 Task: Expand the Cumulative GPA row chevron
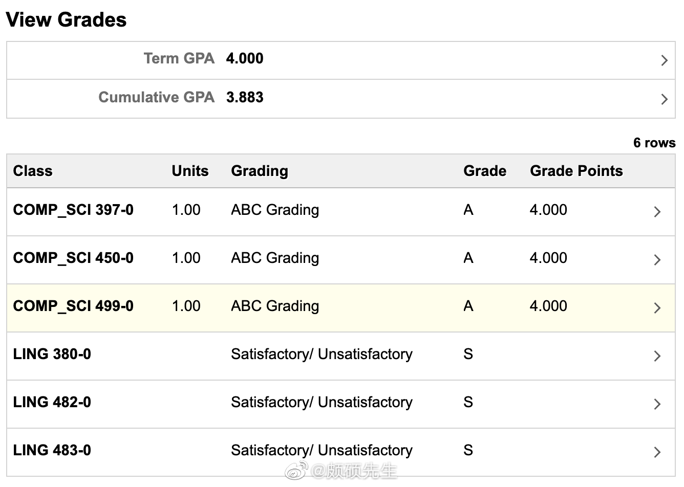point(664,99)
